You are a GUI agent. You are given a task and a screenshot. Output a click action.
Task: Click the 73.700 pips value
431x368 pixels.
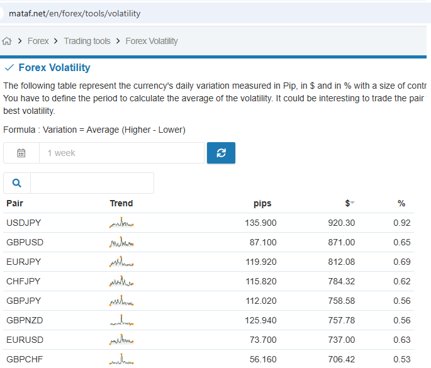tap(263, 340)
